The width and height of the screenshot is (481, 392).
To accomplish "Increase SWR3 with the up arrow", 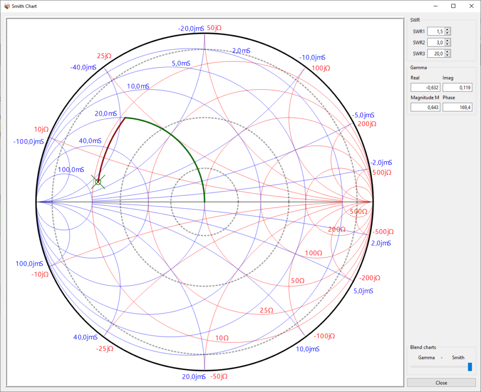I will (x=448, y=52).
